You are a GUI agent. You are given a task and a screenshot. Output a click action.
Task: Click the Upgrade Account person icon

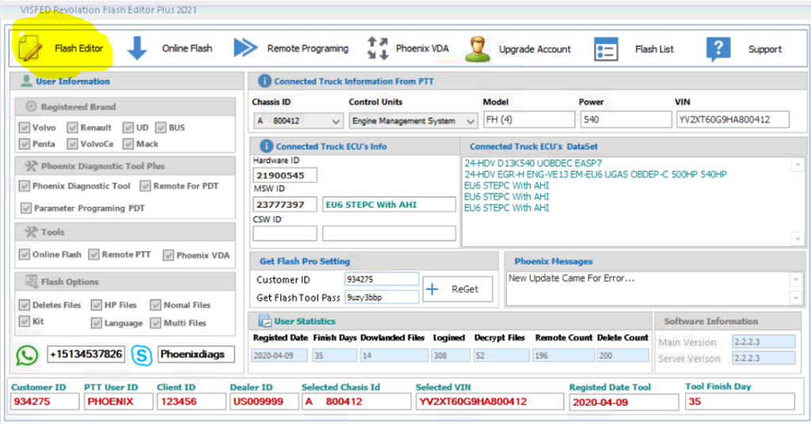pyautogui.click(x=478, y=49)
